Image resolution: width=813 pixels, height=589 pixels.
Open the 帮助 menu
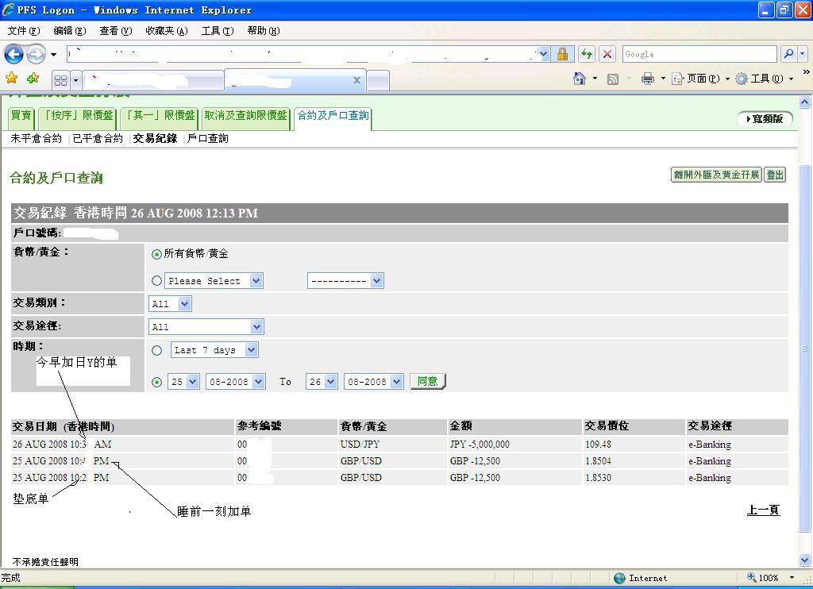point(264,31)
